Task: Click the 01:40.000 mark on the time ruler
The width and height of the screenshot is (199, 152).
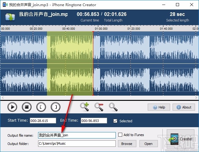Action: tap(166, 28)
